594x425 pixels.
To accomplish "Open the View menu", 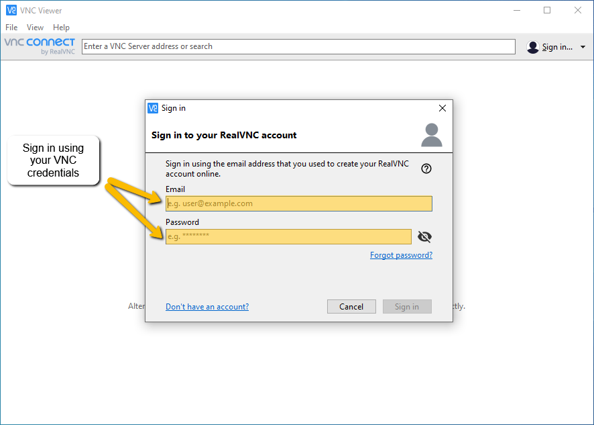I will (x=35, y=28).
